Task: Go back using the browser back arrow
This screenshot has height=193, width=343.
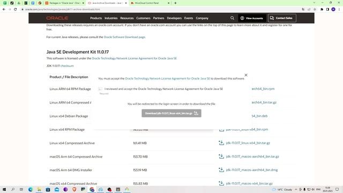Action: click(x=4, y=10)
